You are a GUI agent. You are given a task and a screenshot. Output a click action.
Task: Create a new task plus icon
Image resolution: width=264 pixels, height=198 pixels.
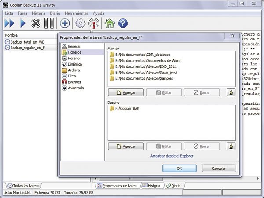pyautogui.click(x=65, y=23)
